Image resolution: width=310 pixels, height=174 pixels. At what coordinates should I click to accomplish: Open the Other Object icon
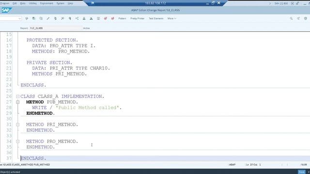(x=41, y=18)
